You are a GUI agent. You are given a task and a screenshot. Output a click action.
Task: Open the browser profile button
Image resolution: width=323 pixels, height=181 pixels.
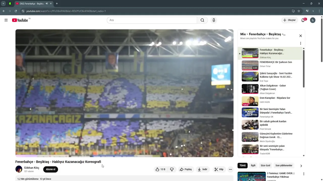coord(313,11)
